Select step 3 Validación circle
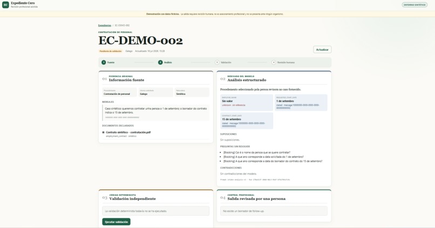435x228 pixels. [x=217, y=63]
